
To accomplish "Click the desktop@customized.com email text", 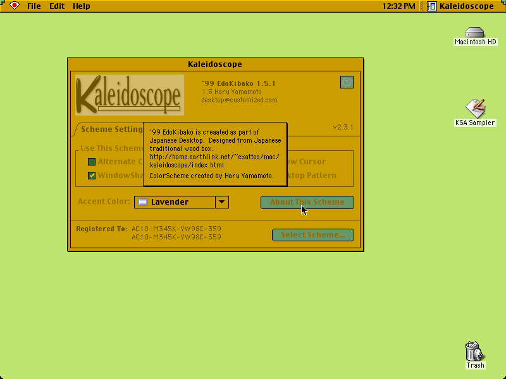I will click(x=239, y=100).
